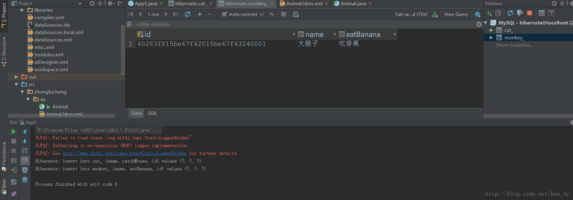Click the down arrow stack trace icon
Image resolution: width=573 pixels, height=200 pixels.
point(25,141)
